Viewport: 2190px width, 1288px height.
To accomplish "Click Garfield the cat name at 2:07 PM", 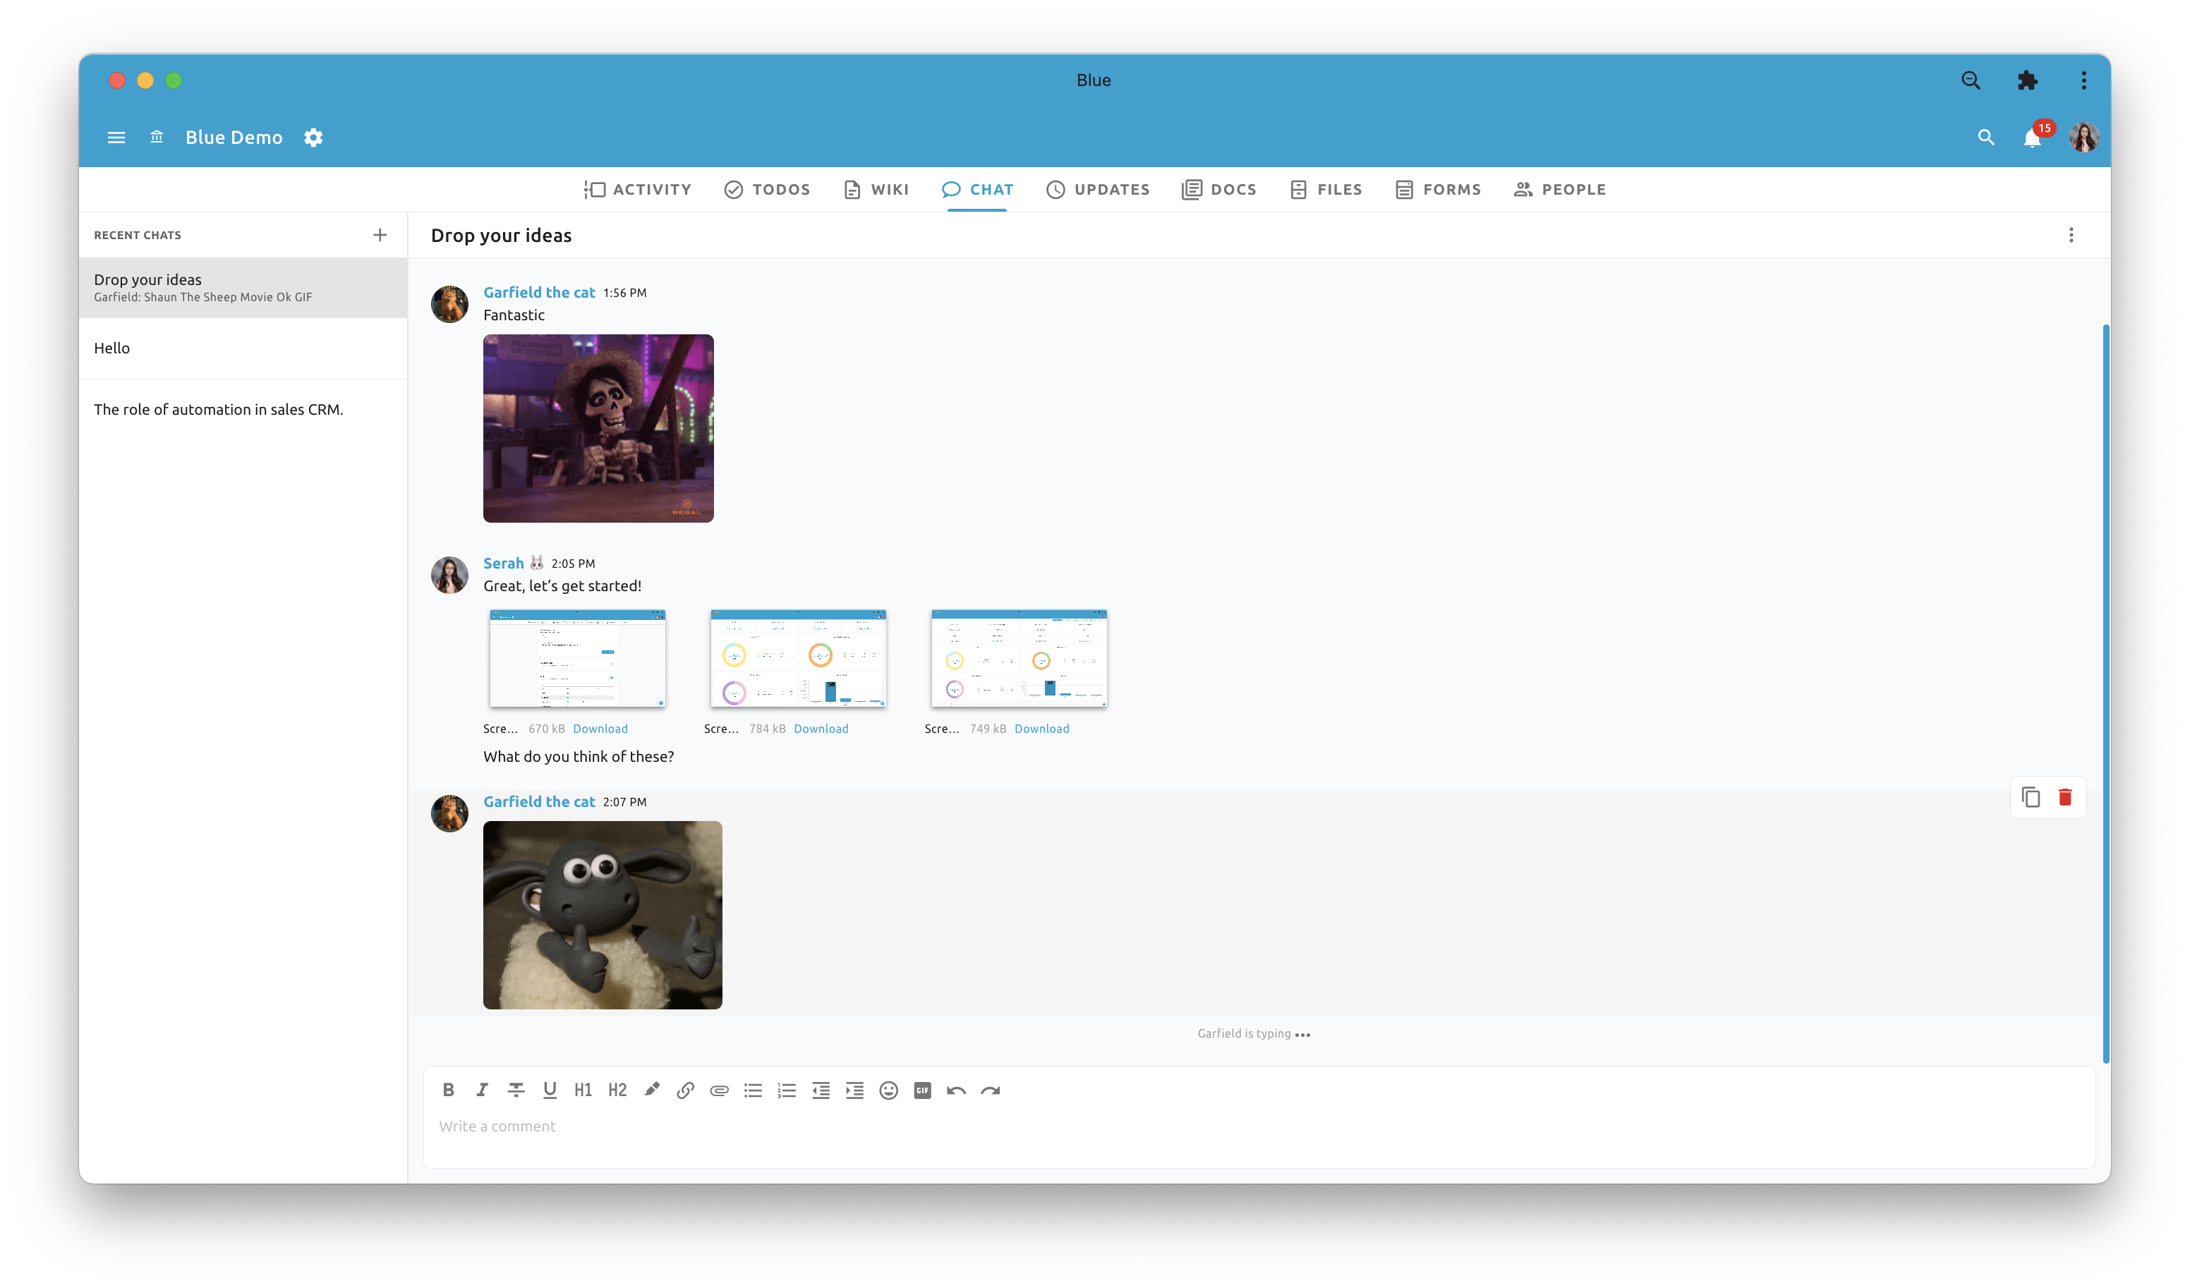I will pos(539,801).
